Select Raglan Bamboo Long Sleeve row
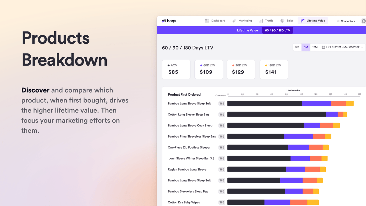 (247, 169)
